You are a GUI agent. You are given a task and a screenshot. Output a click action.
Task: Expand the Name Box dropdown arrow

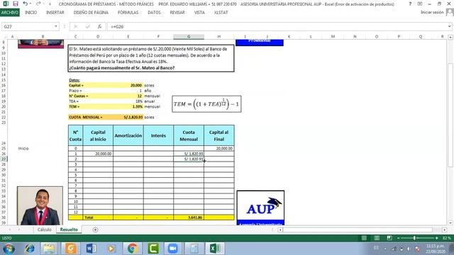[56, 26]
